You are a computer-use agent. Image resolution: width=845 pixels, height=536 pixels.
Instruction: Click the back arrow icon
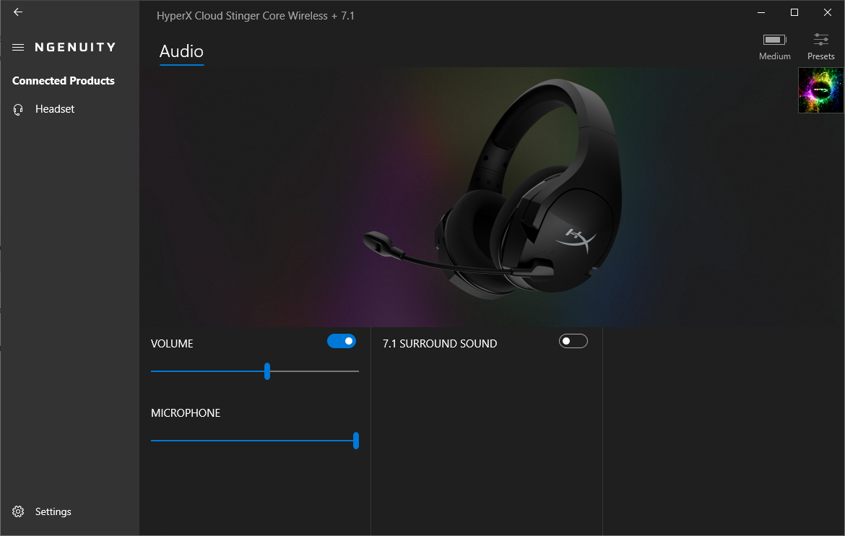coord(18,12)
